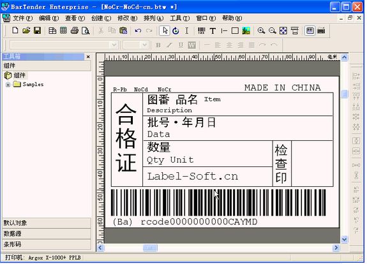
Task: Open the 帮助 menu
Action: point(232,18)
